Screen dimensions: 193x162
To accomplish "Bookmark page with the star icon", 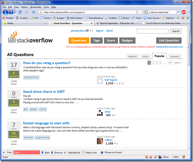I will 137,12.
